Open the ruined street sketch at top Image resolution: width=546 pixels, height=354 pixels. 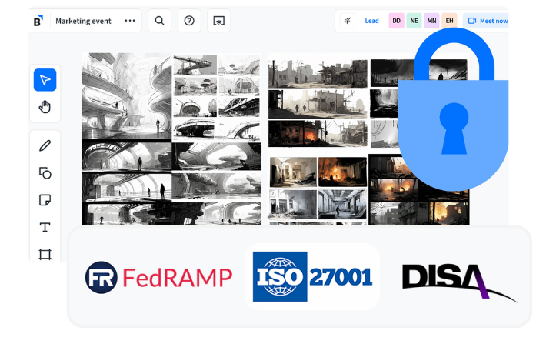point(318,74)
